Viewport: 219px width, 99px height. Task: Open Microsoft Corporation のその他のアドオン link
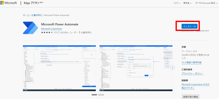(x=195, y=86)
